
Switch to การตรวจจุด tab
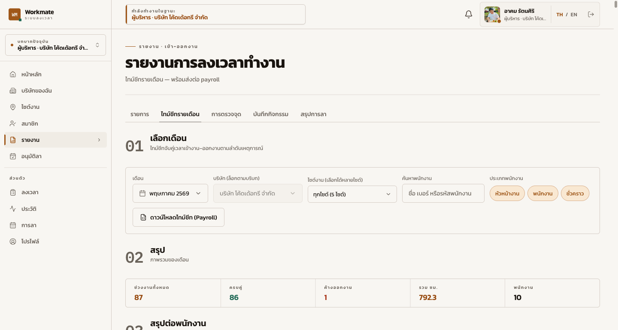pos(226,114)
